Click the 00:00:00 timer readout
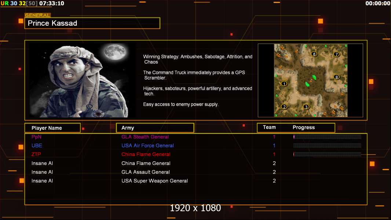391x220 pixels. pos(378,4)
